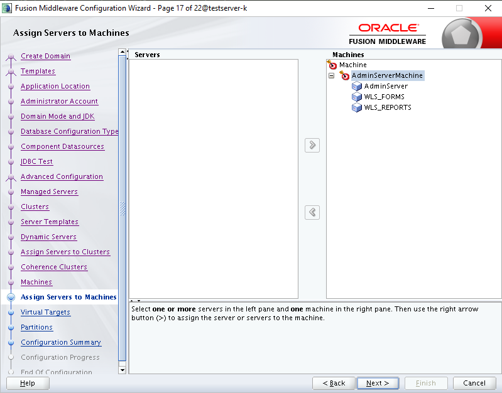Image resolution: width=502 pixels, height=393 pixels.
Task: Open Application Location step
Action: (x=55, y=86)
